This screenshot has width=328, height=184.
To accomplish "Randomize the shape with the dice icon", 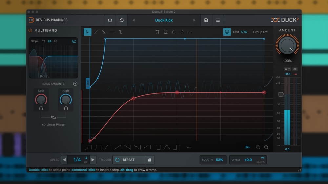I will pyautogui.click(x=165, y=32).
